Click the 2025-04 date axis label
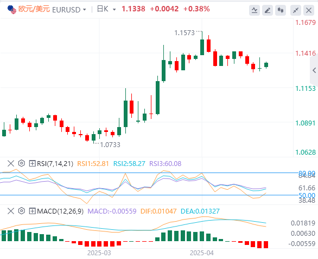Screen dimensions: 318x259 point(201,253)
